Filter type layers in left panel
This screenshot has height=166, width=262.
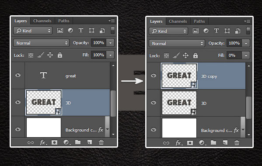point(81,31)
